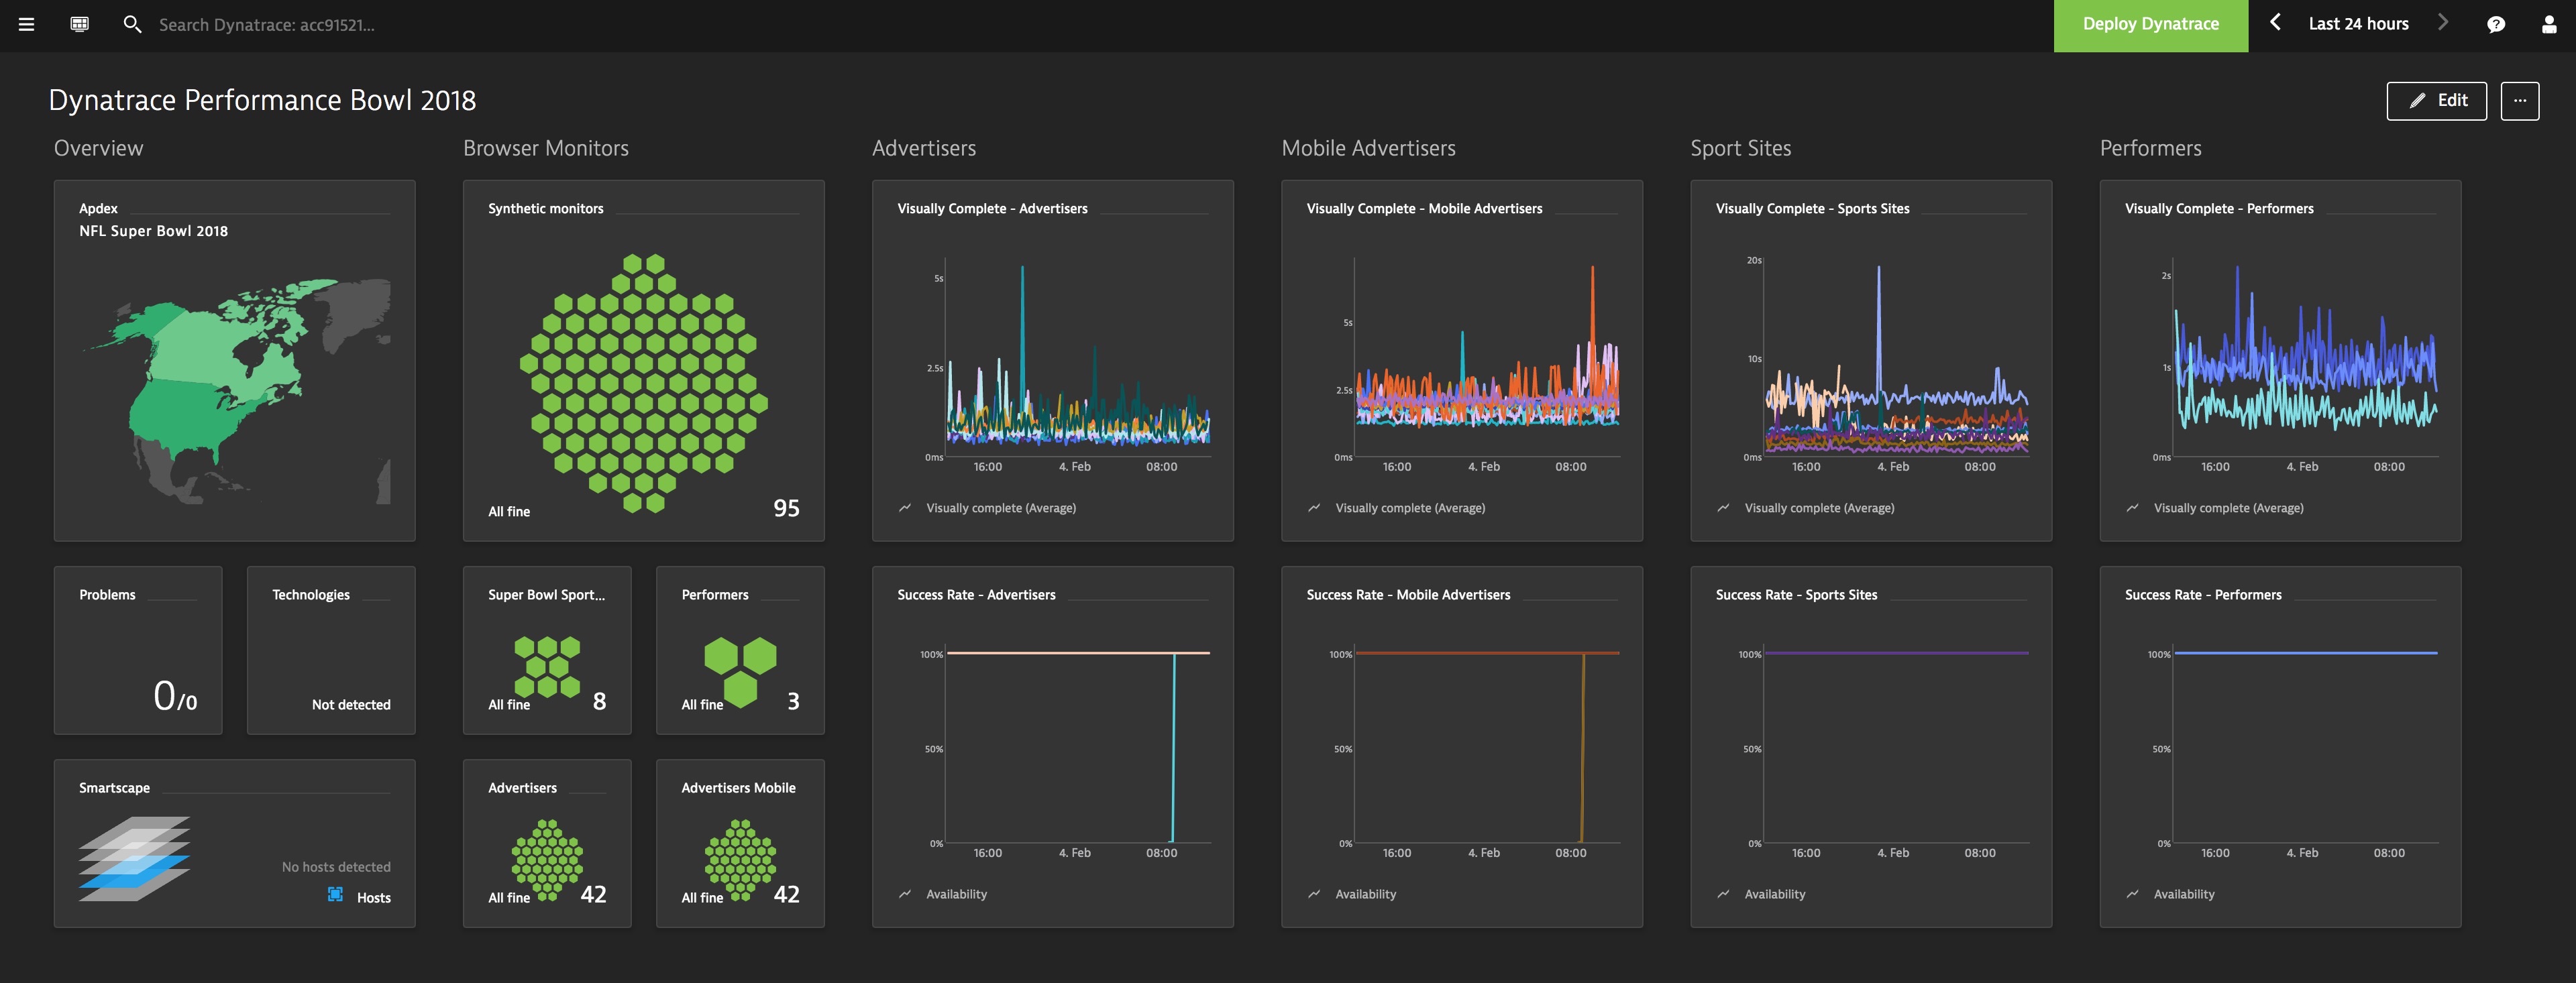
Task: Click the Browser Monitors section heading
Action: (x=546, y=148)
